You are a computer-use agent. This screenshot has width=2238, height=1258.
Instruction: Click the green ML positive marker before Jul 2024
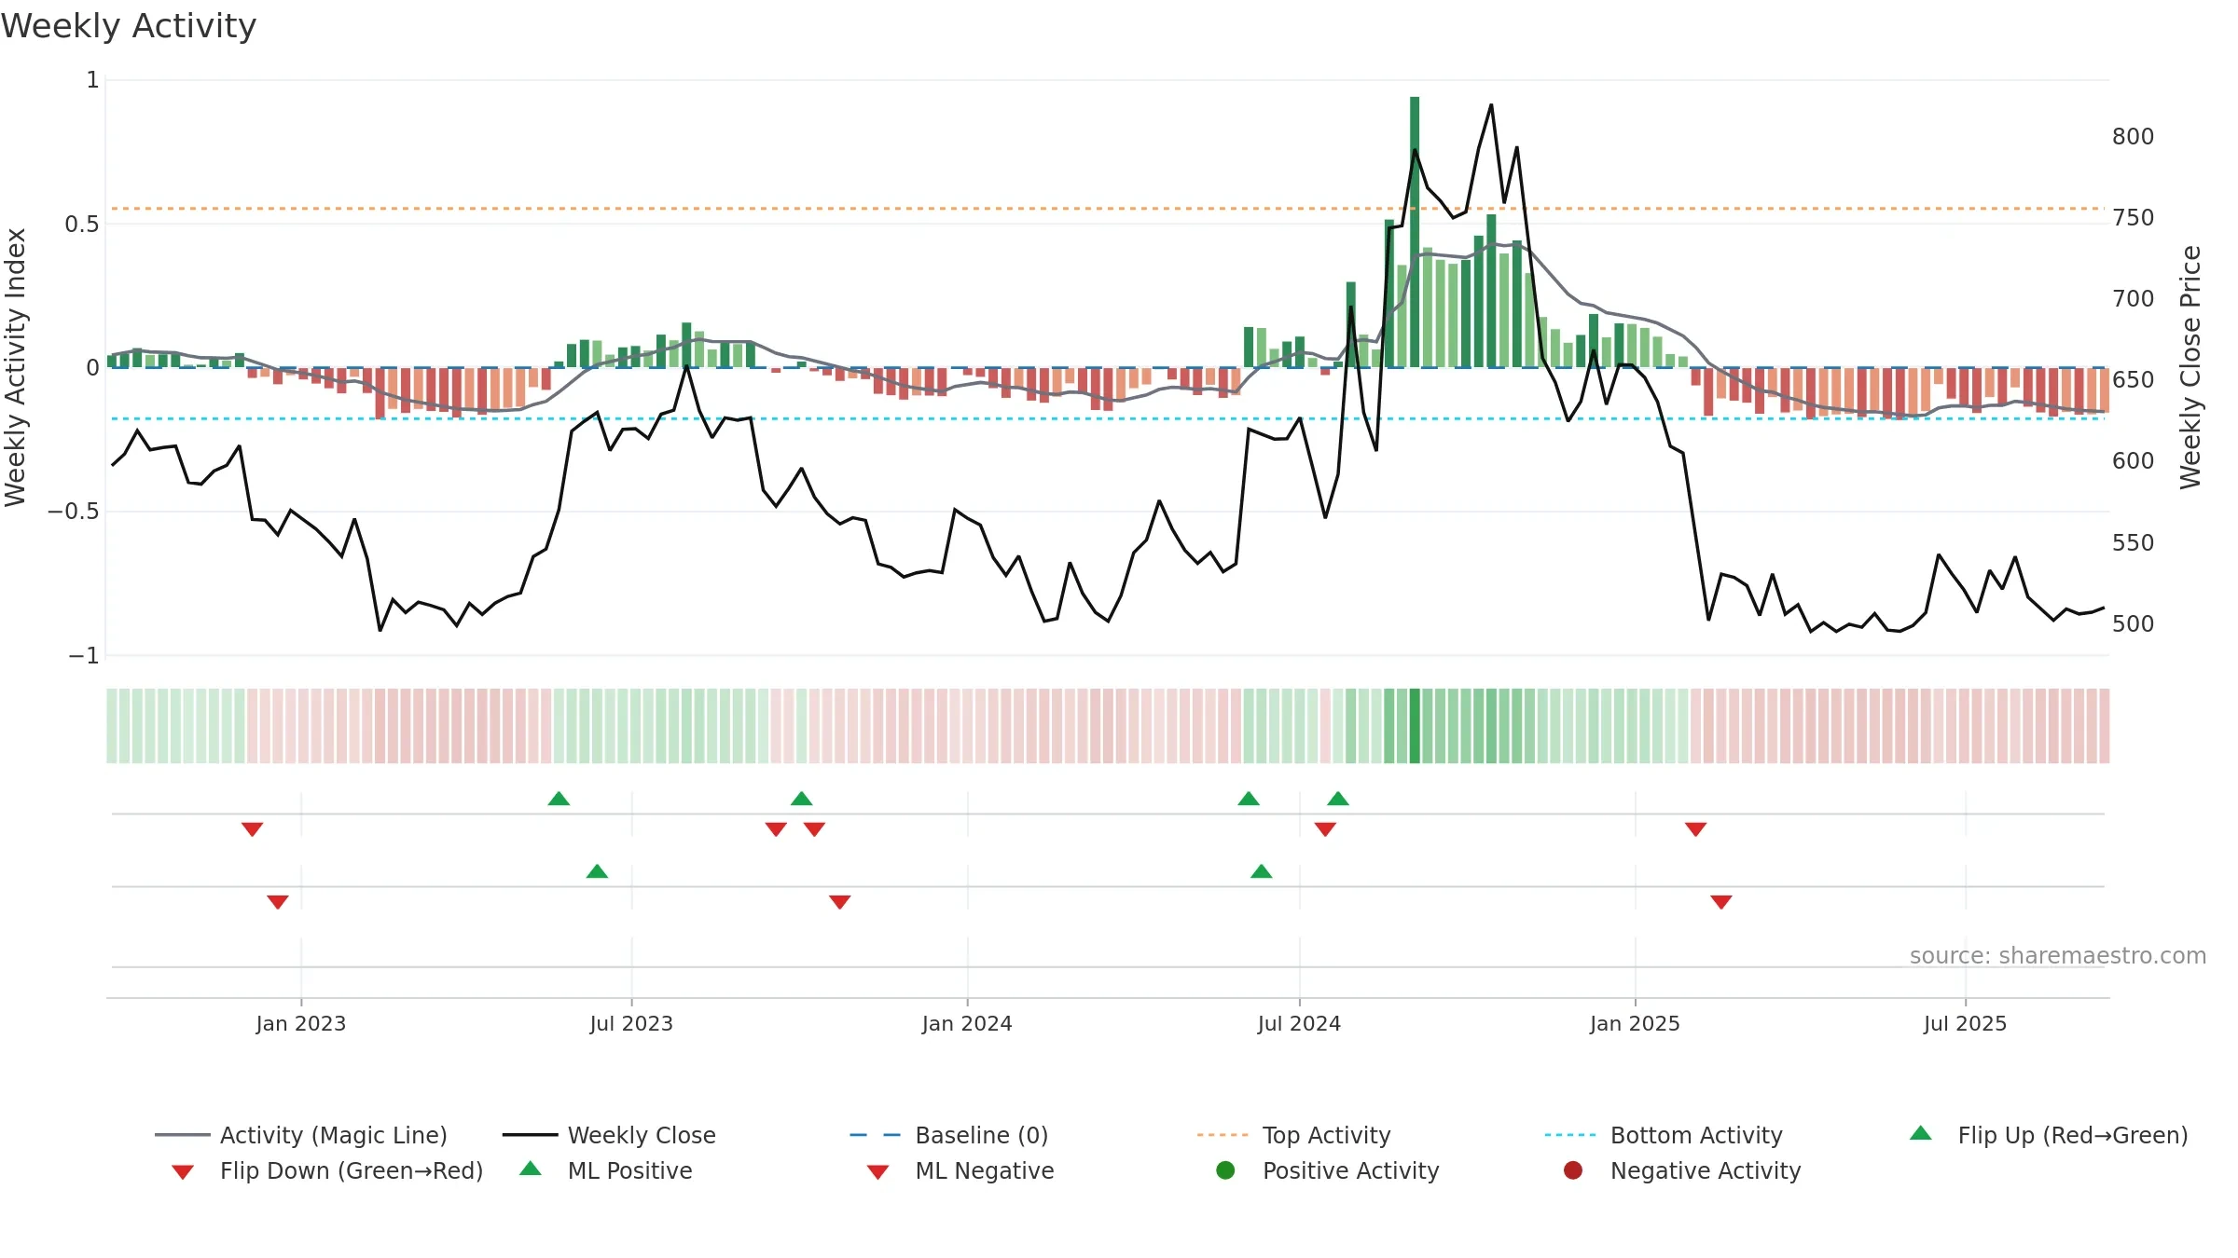(x=1261, y=871)
